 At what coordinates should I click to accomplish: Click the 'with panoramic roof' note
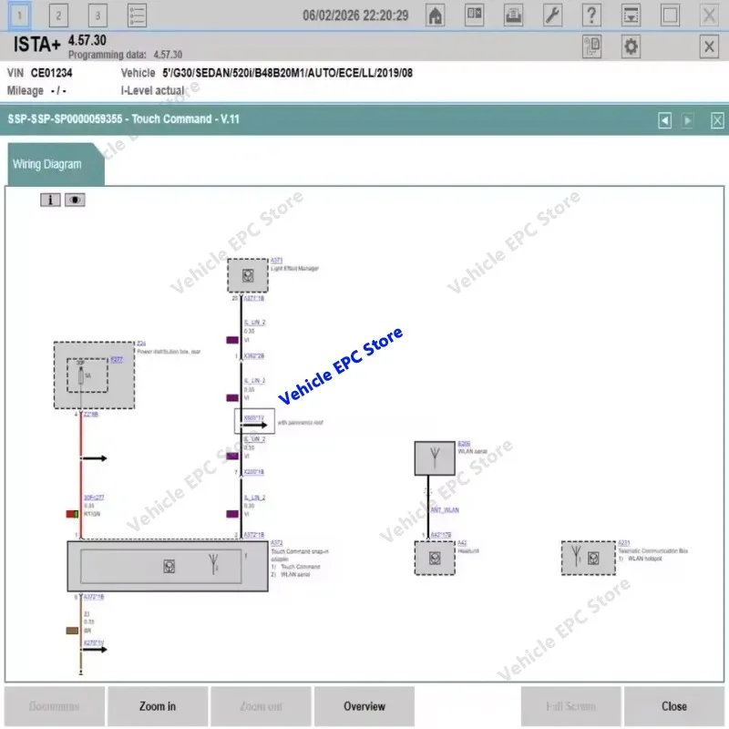coord(301,423)
